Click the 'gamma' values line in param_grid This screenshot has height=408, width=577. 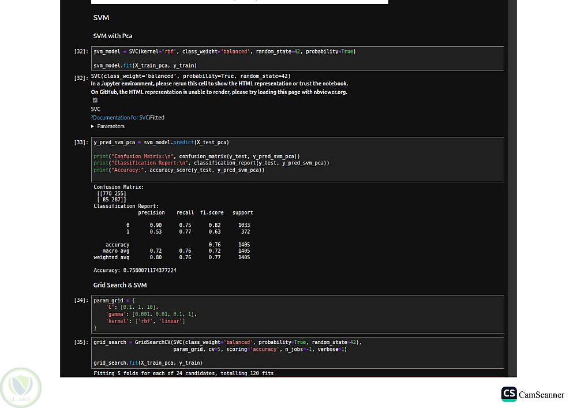[151, 314]
